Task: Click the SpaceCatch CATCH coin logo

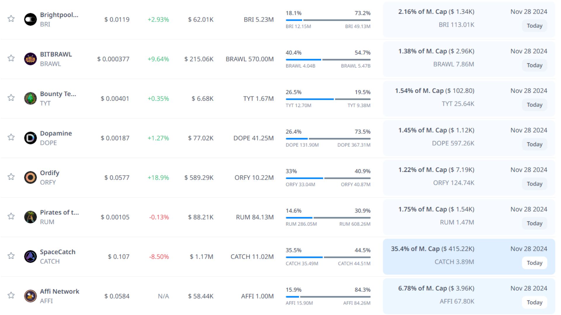Action: click(30, 256)
